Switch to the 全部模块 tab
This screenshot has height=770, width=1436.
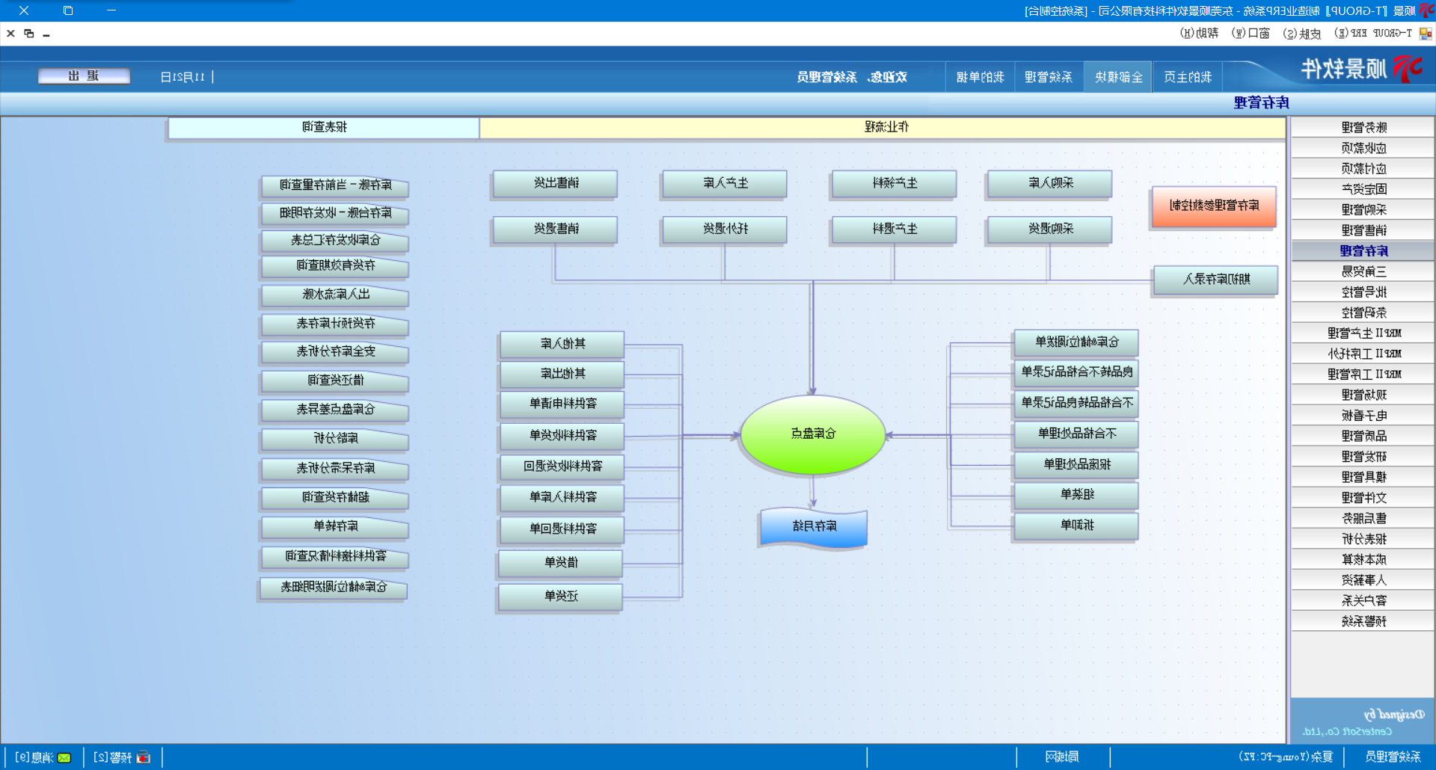1118,77
